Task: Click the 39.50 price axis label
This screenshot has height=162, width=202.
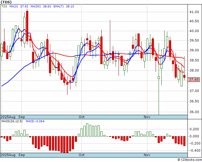Action: 194,40
